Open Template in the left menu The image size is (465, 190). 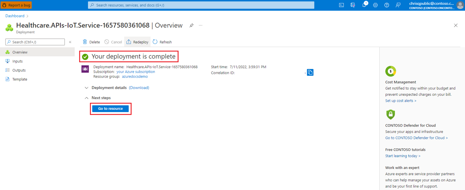coord(19,79)
